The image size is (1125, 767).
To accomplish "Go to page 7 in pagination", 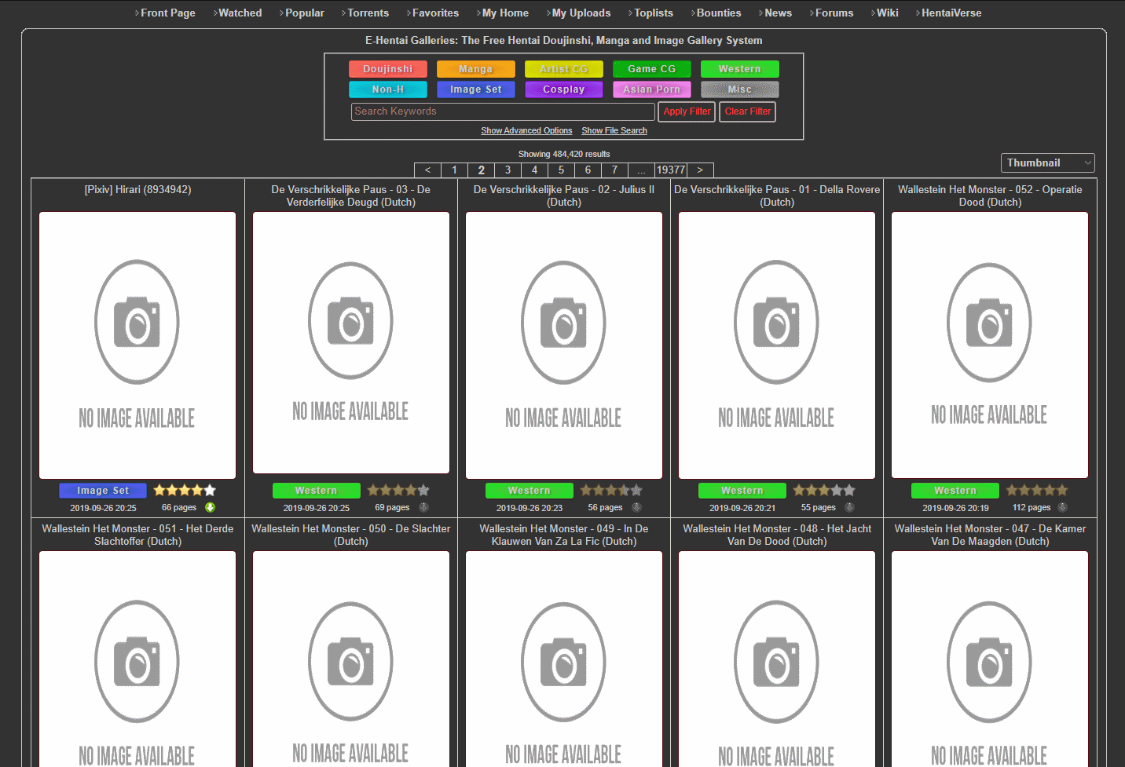I will (614, 170).
